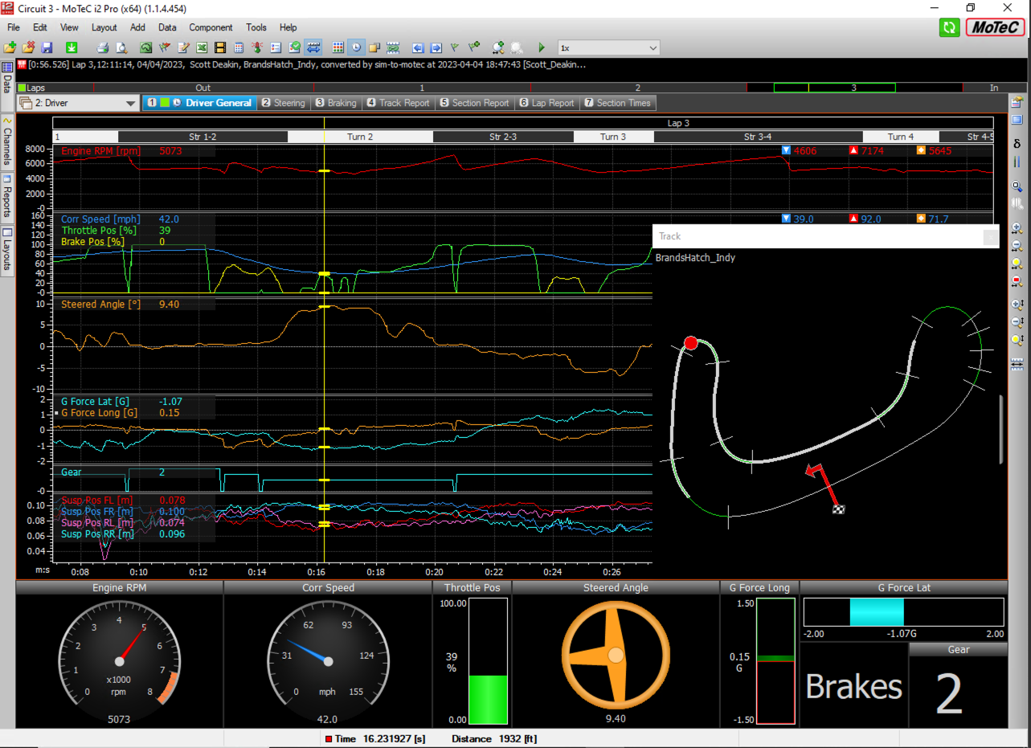
Task: Open the File menu
Action: click(x=14, y=27)
